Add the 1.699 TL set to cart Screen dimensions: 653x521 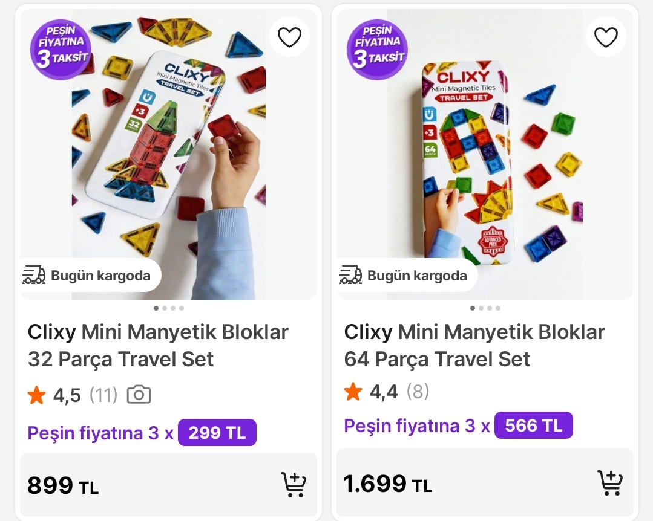(x=610, y=483)
